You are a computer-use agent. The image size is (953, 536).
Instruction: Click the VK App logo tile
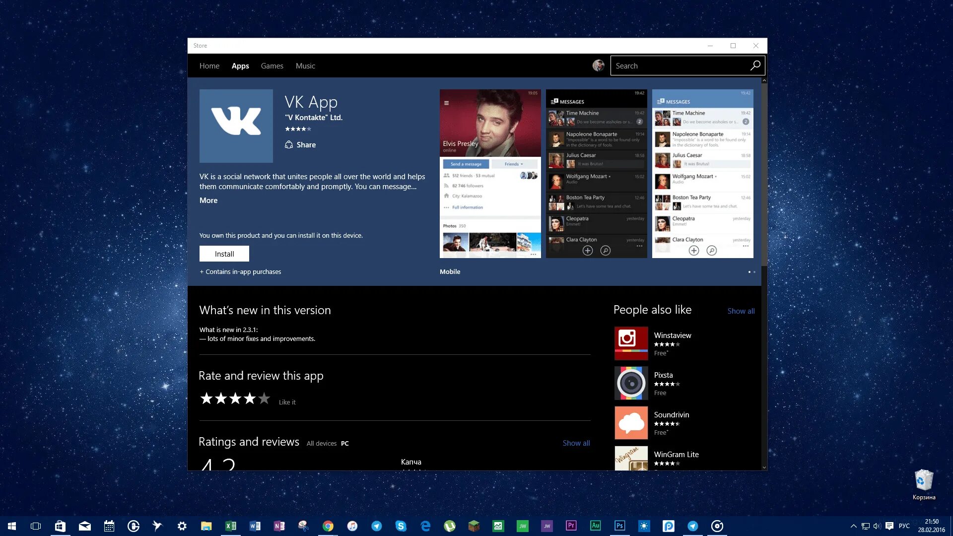[236, 126]
